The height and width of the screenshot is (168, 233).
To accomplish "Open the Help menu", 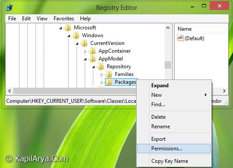I will (85, 19).
